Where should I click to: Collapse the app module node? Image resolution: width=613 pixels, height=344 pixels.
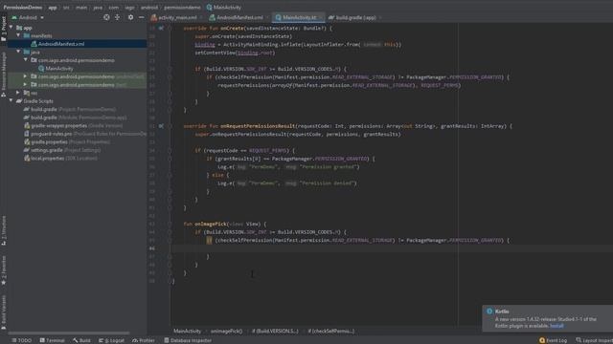point(11,28)
